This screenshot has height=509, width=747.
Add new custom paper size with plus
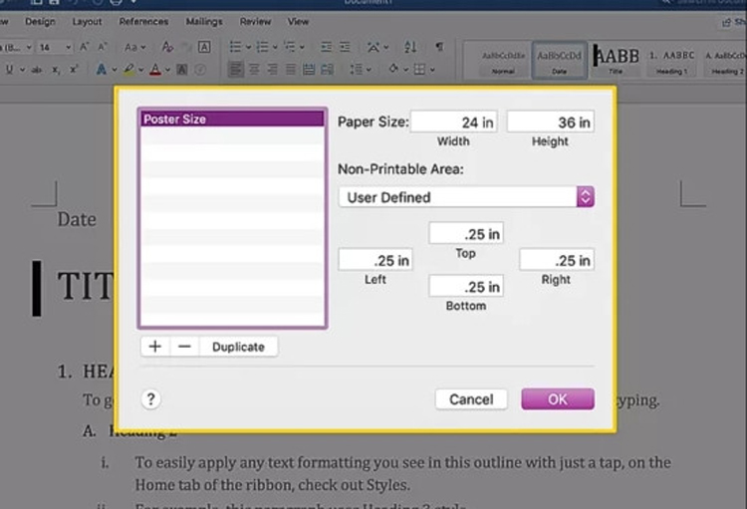pyautogui.click(x=154, y=347)
